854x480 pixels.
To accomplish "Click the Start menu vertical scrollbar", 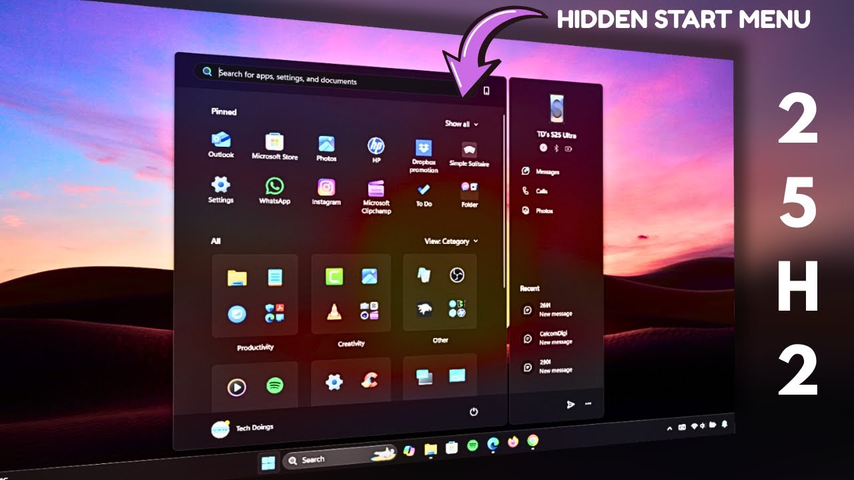I will [x=505, y=201].
